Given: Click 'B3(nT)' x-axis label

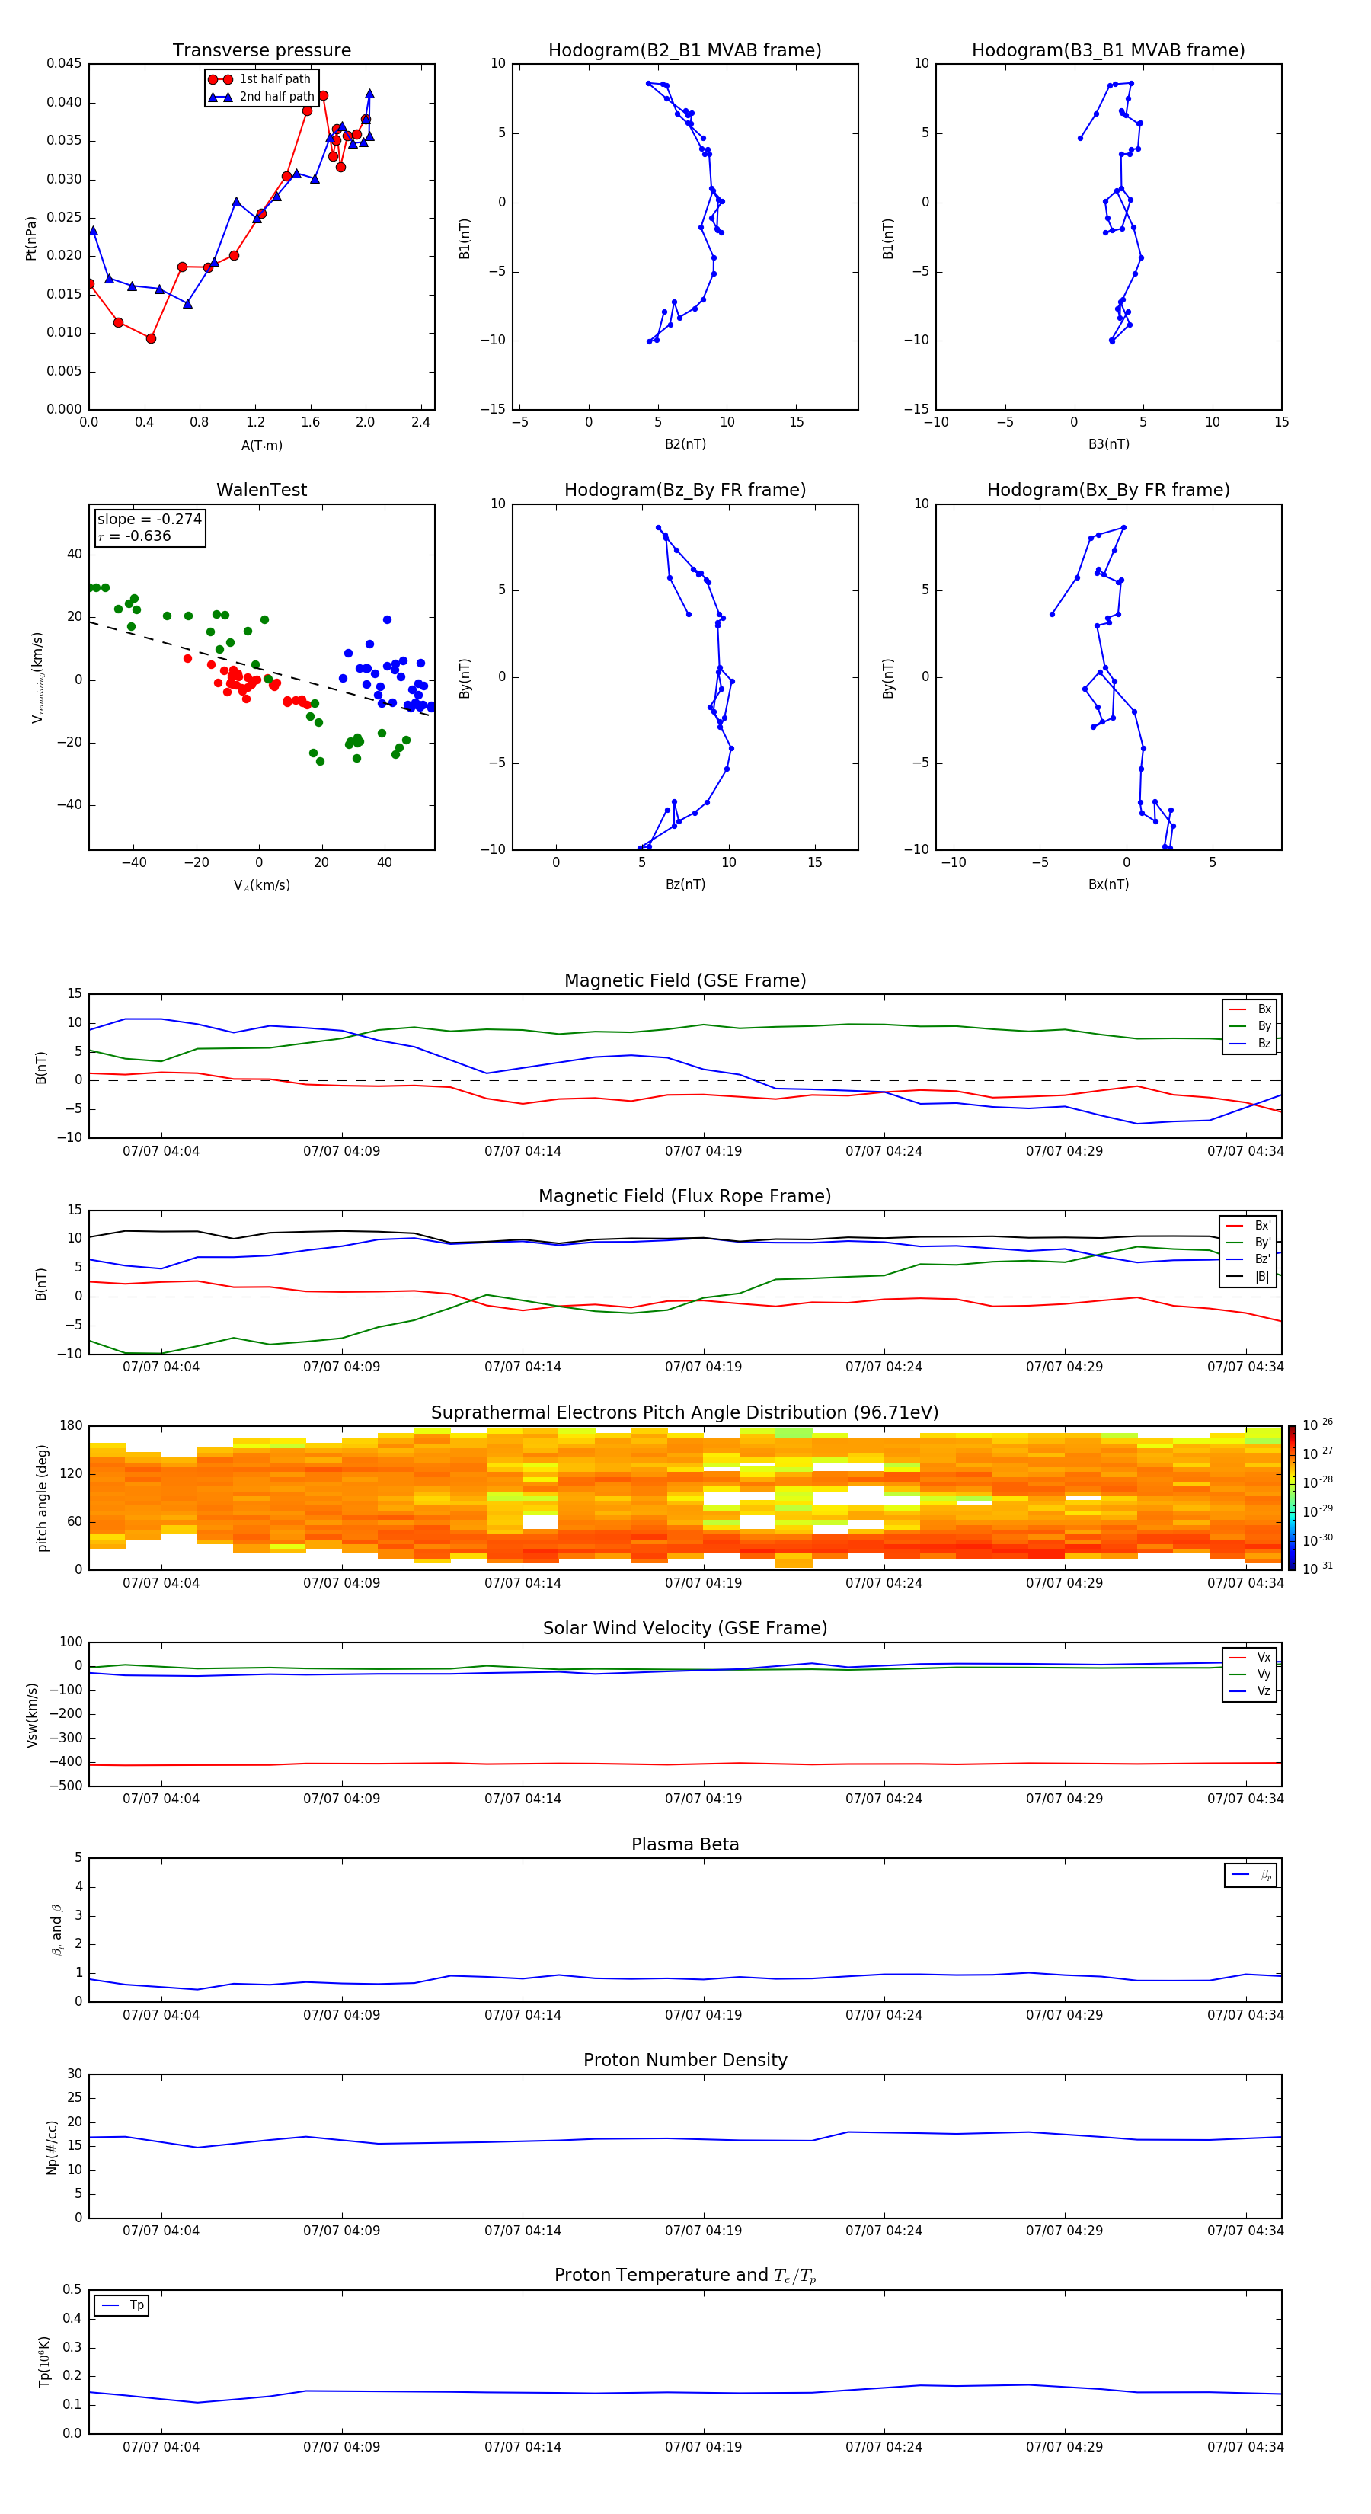Looking at the screenshot, I should 1108,444.
